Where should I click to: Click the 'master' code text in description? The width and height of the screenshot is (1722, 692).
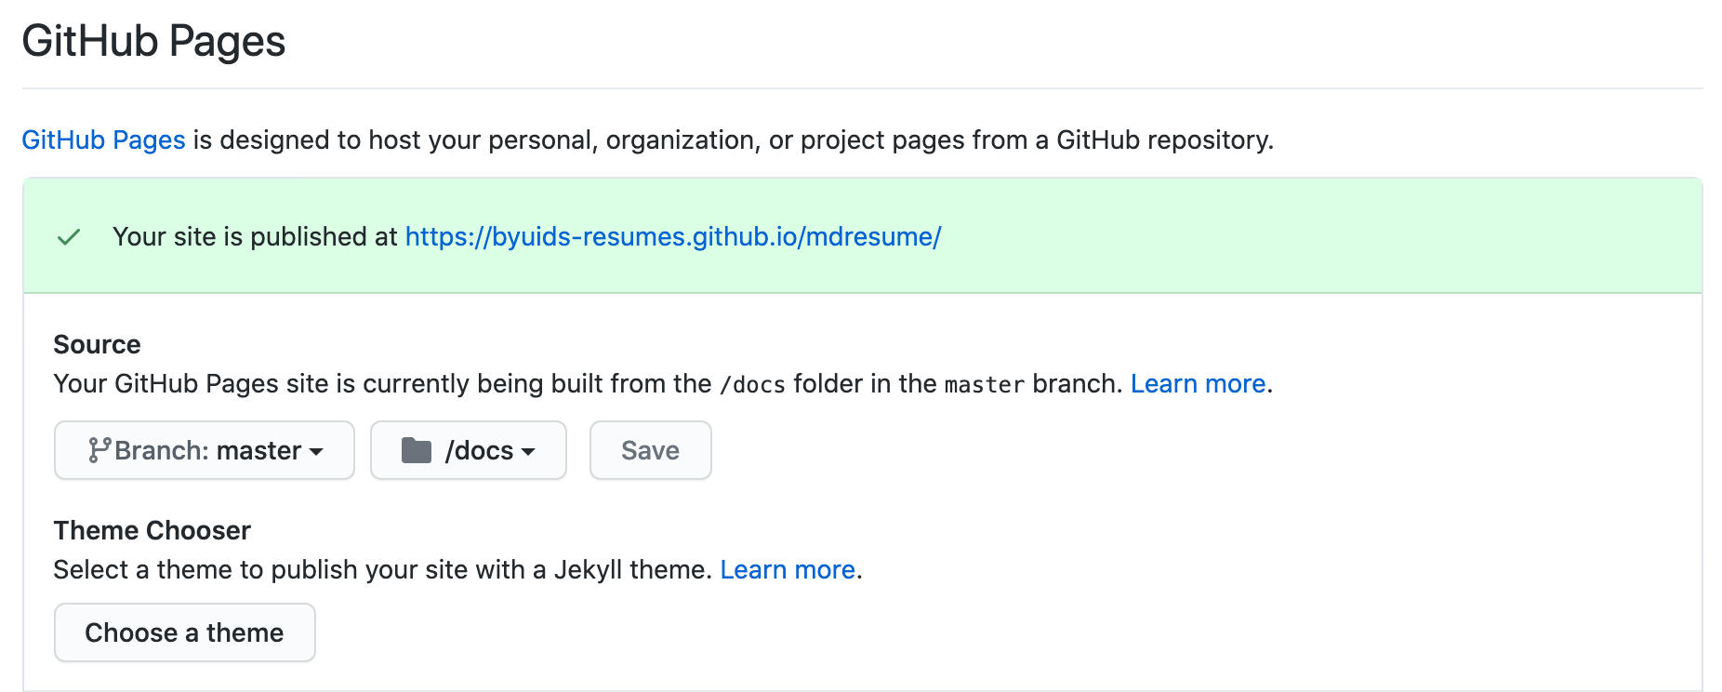(984, 384)
